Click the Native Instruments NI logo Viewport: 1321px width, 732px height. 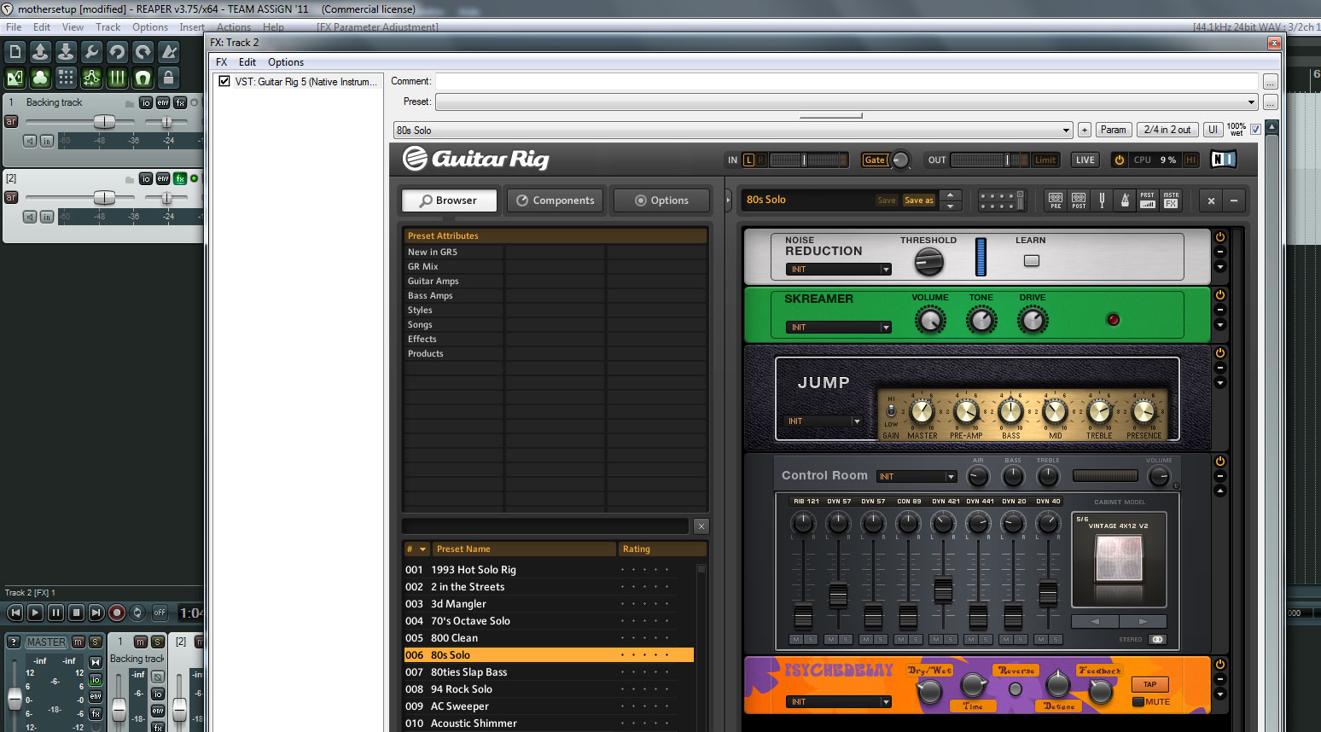click(1223, 160)
